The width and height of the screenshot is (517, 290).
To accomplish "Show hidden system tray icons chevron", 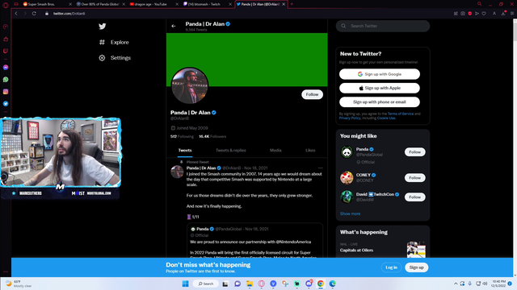I will point(456,284).
